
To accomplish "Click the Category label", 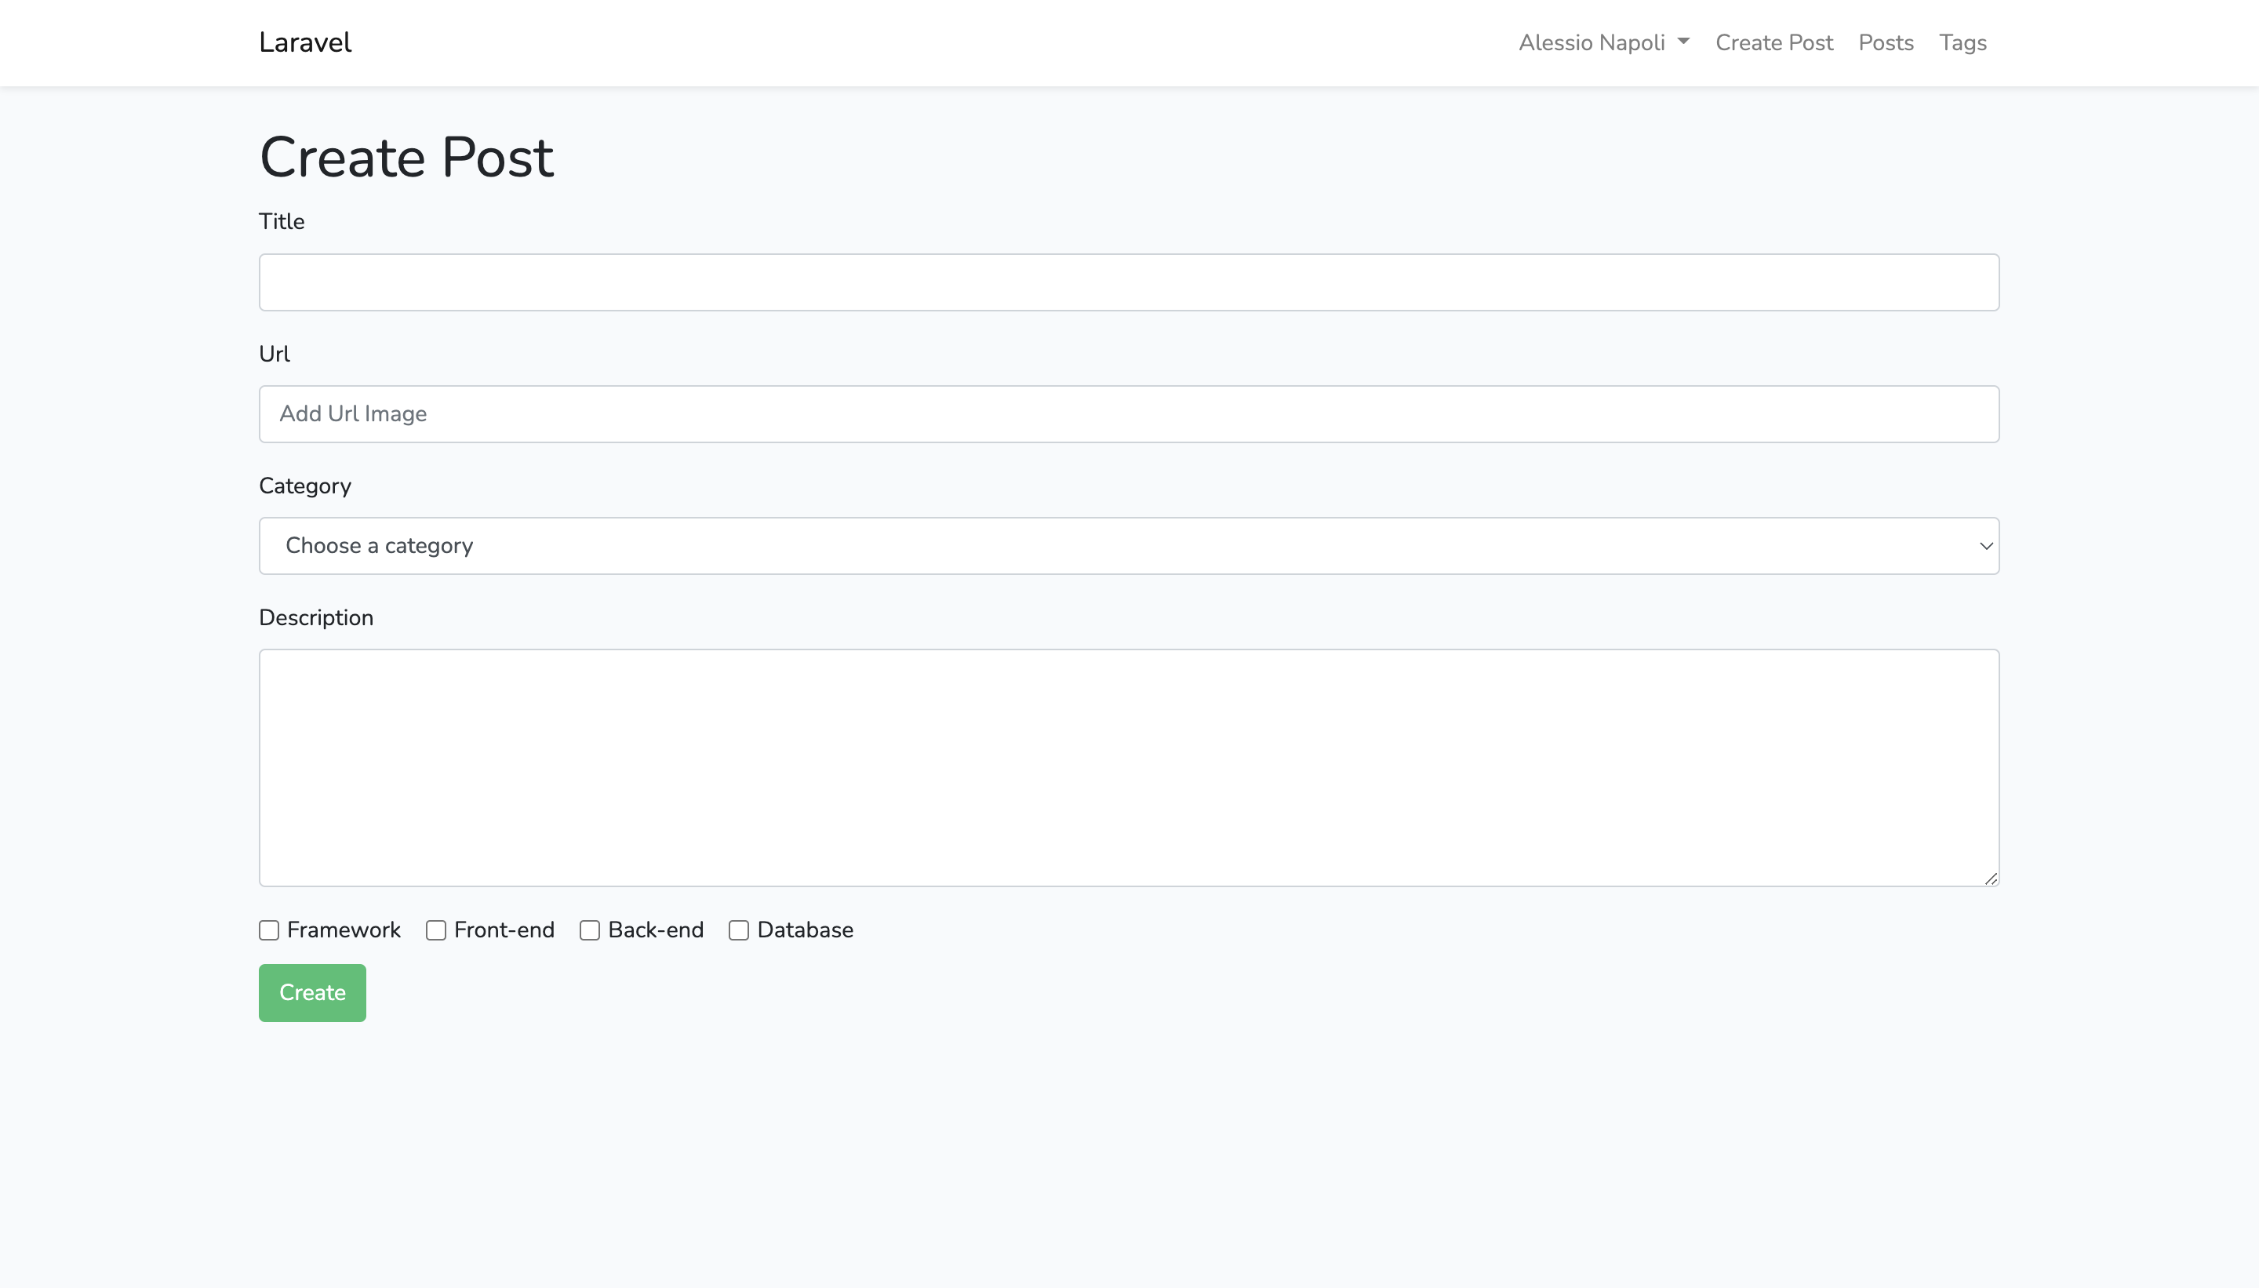I will point(304,485).
